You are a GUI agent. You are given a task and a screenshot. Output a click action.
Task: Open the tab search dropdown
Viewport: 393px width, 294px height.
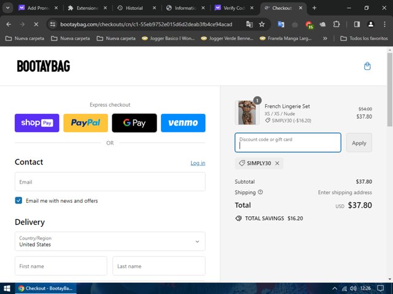[x=8, y=8]
